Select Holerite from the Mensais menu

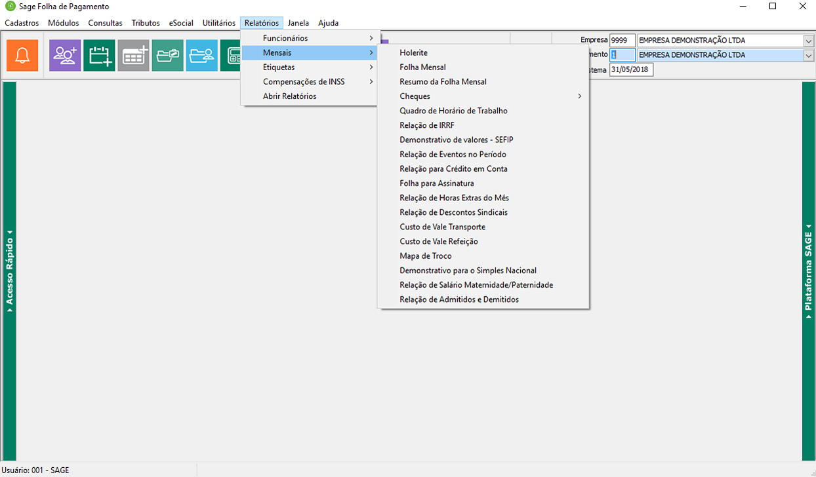point(413,52)
